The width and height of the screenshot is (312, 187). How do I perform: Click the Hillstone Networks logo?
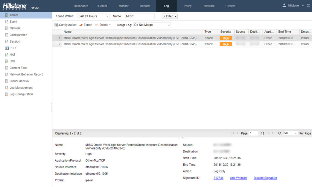click(15, 7)
